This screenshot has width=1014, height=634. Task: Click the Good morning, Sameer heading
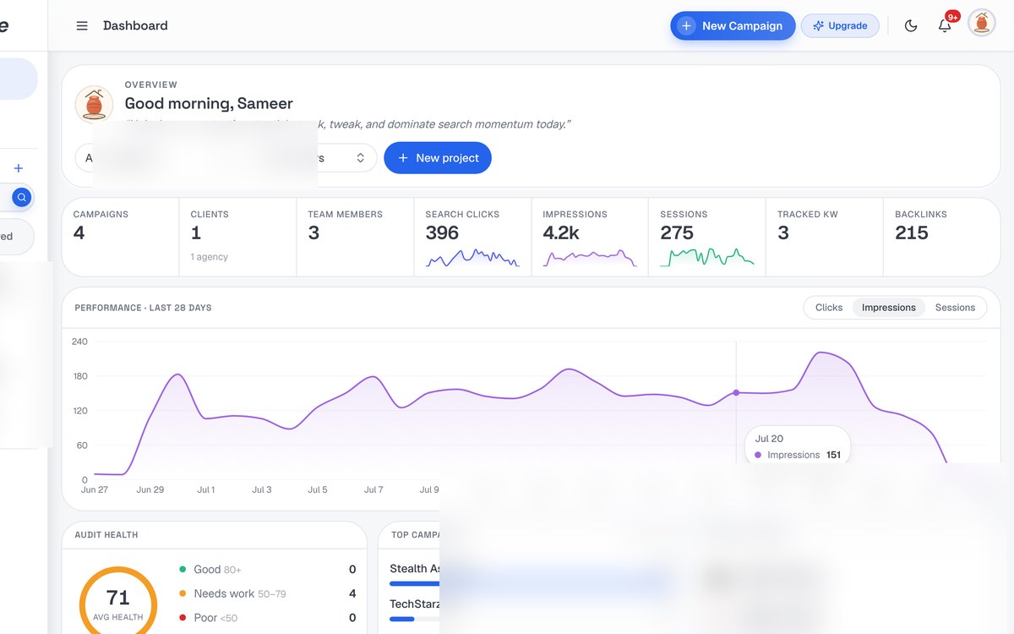click(209, 103)
